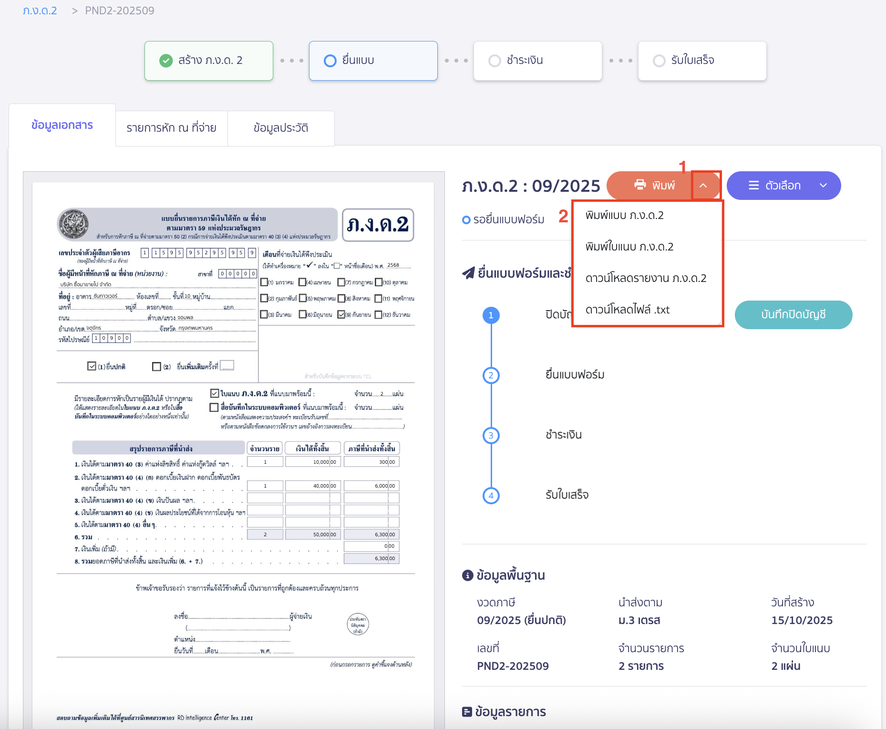
Task: Click the info icon next to ข้อมูลพื้นฐาน
Action: (467, 575)
